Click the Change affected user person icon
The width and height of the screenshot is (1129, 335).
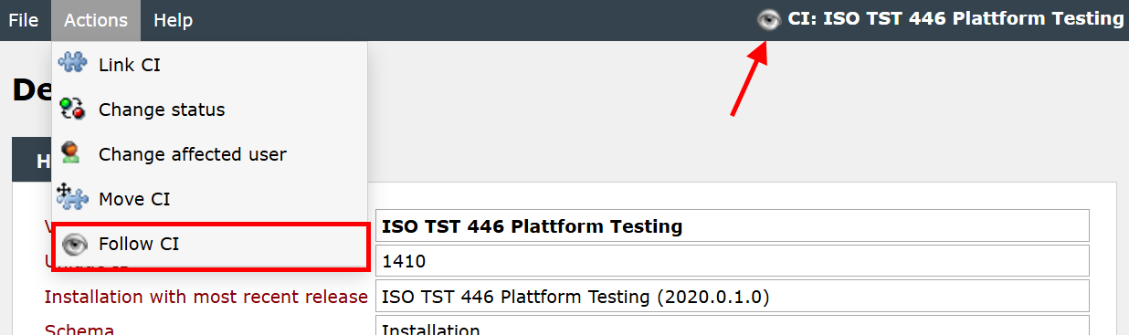pos(72,153)
